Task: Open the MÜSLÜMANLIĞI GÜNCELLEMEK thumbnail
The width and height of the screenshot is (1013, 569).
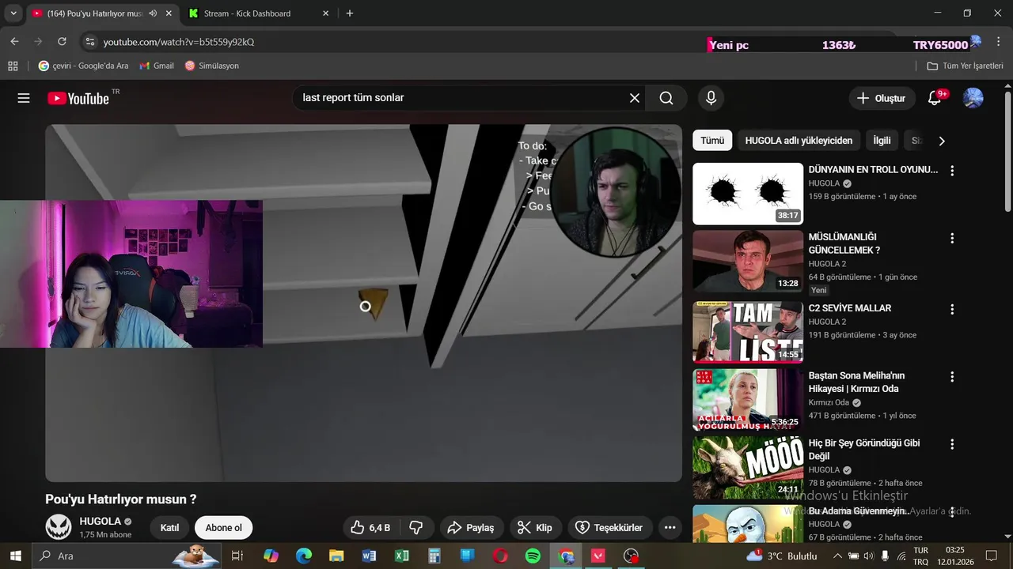Action: (x=748, y=262)
